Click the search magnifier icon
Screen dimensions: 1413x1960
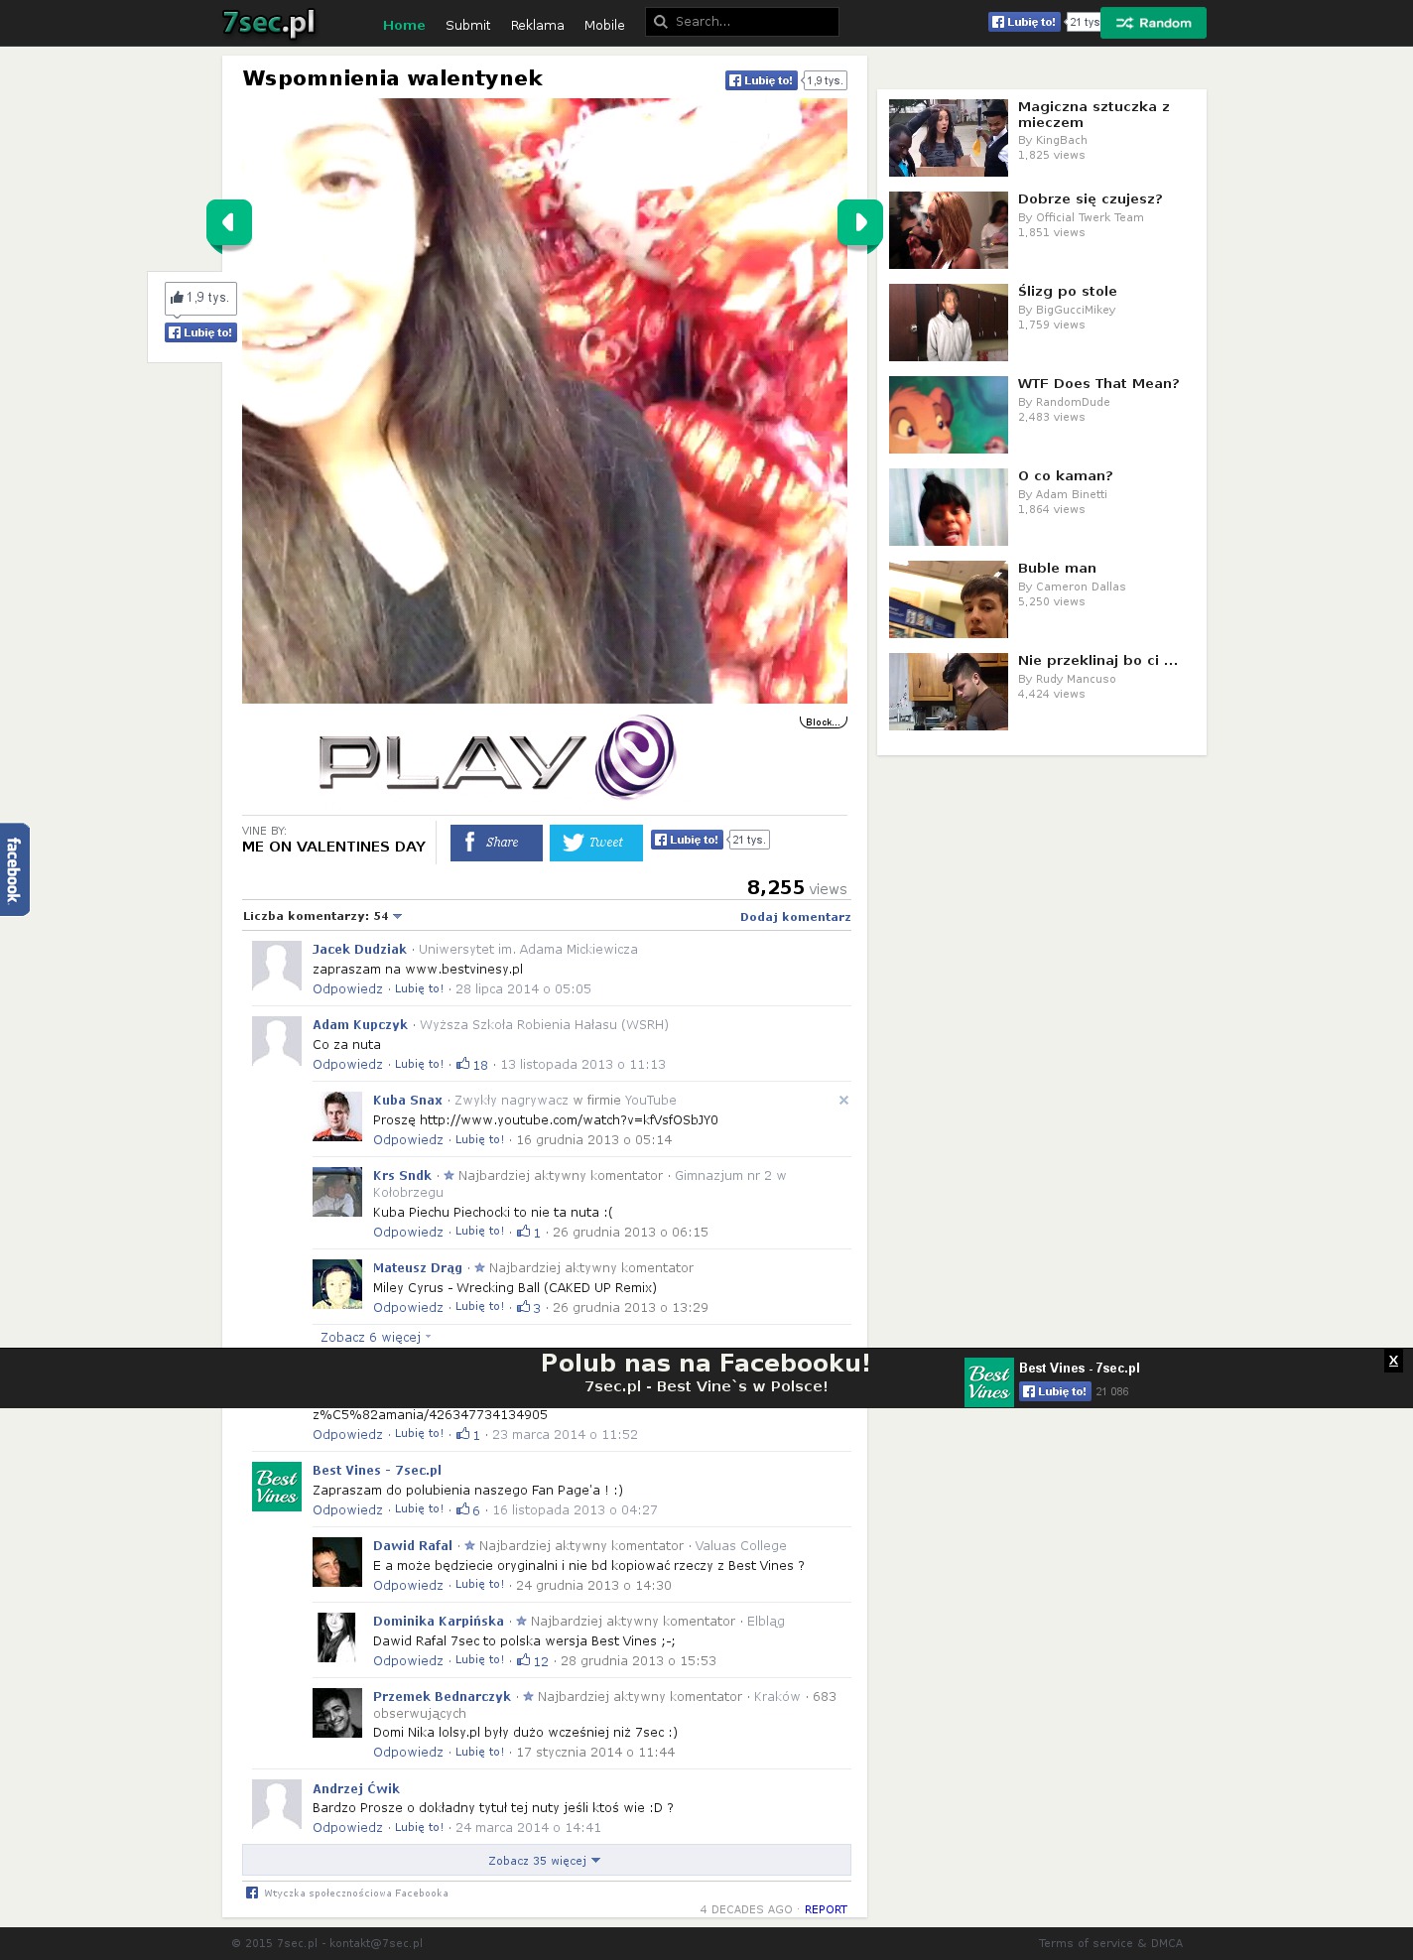coord(661,22)
